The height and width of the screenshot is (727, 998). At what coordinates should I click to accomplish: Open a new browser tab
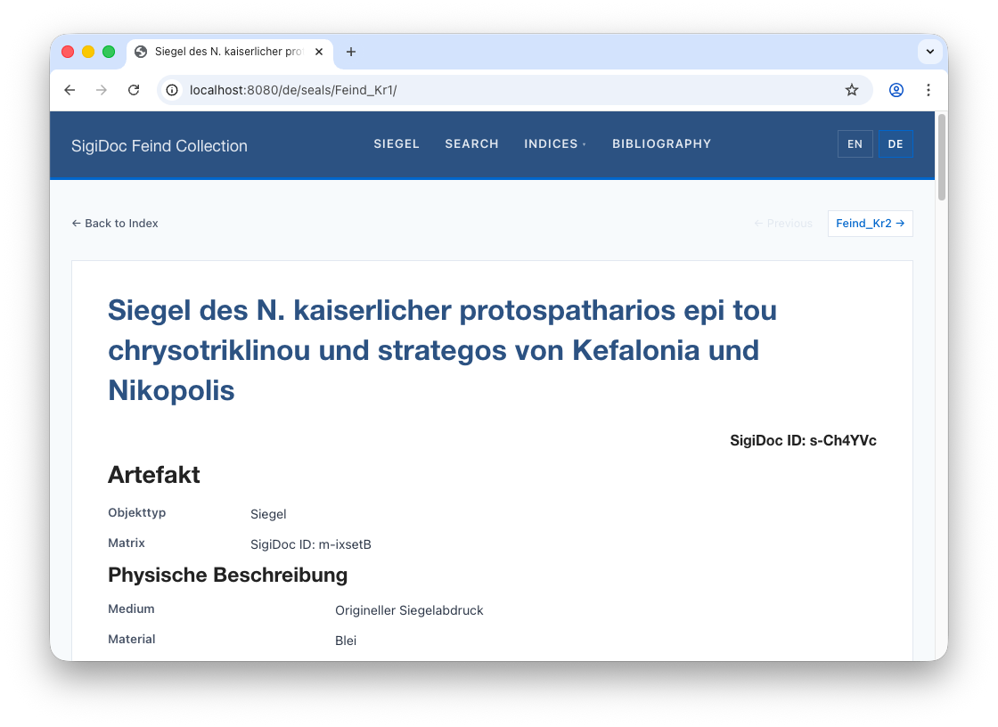(x=351, y=52)
